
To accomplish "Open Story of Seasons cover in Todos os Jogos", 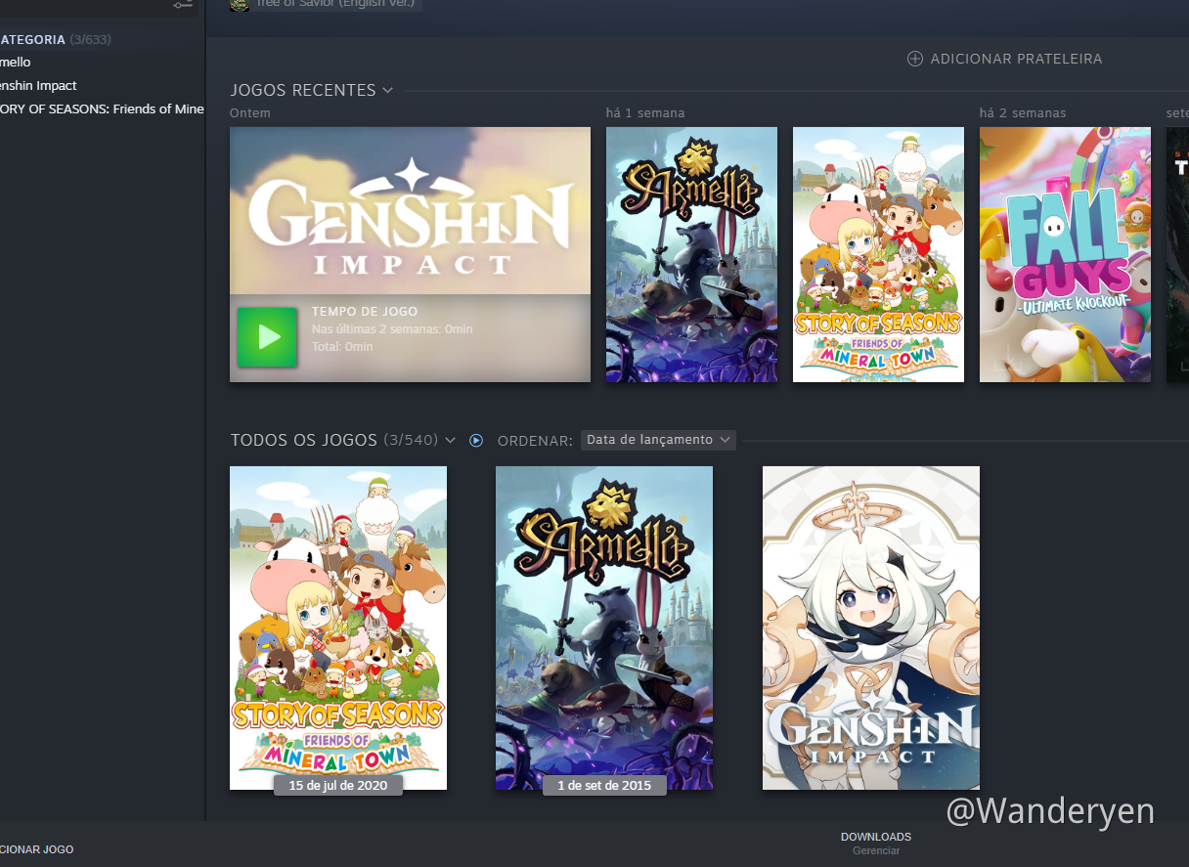I will (338, 628).
